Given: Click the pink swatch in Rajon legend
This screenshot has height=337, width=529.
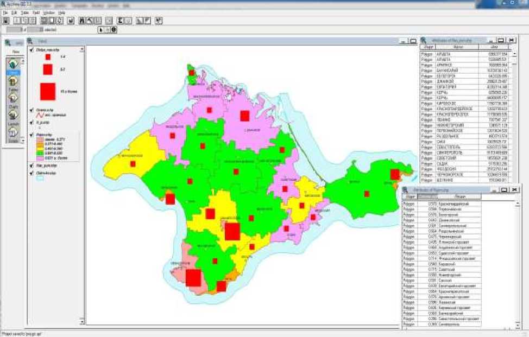Looking at the screenshot, I should (40, 158).
